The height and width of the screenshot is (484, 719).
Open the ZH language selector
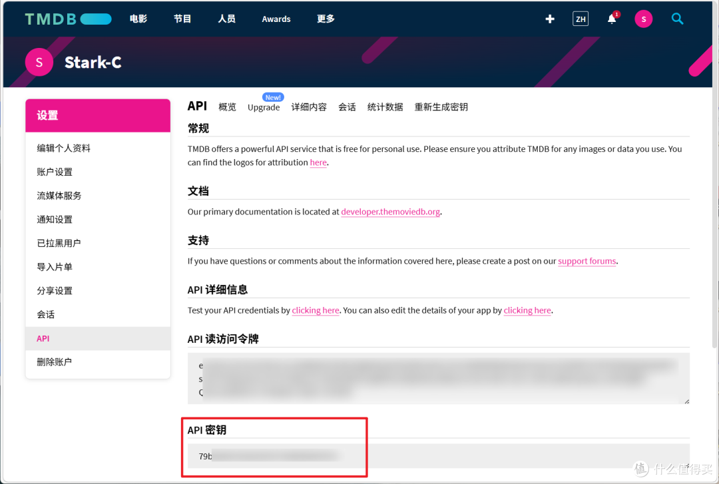pyautogui.click(x=581, y=19)
